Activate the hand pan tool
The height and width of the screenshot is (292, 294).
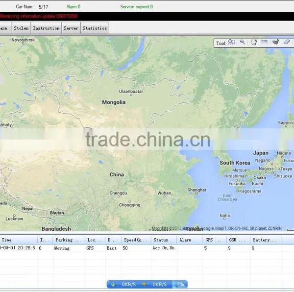253,42
